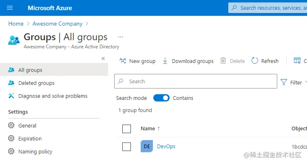Open Awesome Company breadcrumb link
Screen dimensions: 307x164
pyautogui.click(x=57, y=24)
